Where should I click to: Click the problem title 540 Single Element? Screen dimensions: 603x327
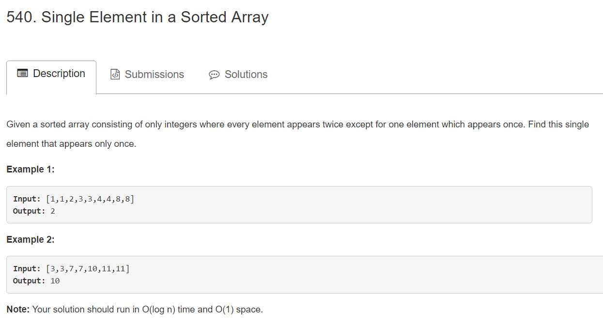click(138, 17)
